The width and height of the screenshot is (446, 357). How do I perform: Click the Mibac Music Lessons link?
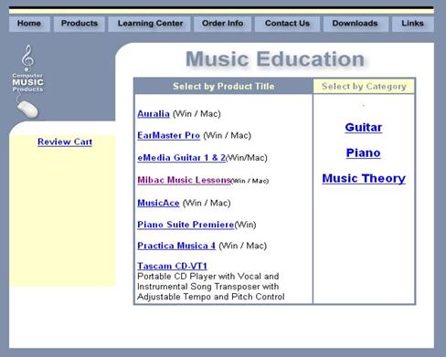pyautogui.click(x=184, y=180)
